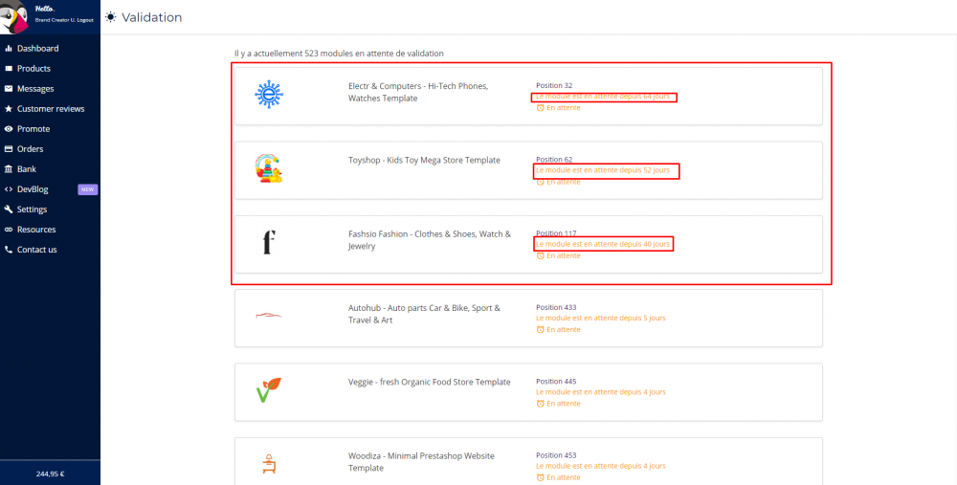Click the Bank building icon
Viewport: 957px width, 485px height.
pyautogui.click(x=9, y=169)
